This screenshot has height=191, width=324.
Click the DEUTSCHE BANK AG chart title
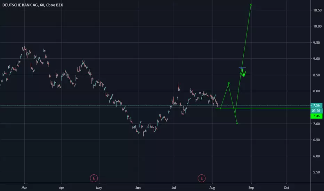click(32, 5)
